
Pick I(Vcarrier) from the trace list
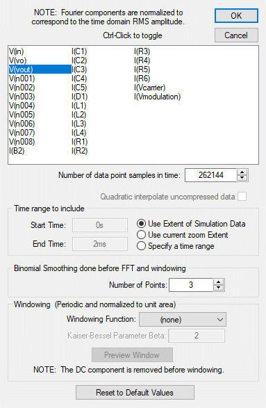(150, 88)
